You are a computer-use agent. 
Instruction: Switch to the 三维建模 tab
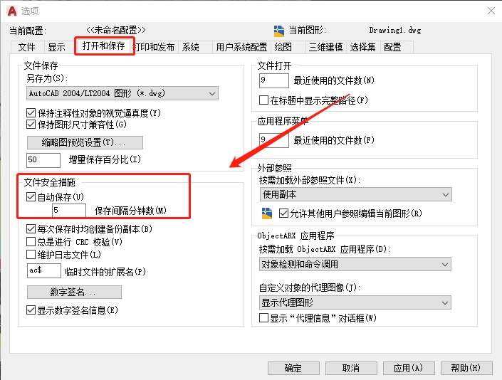tap(325, 48)
